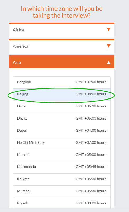
Task: Click the Africa header label
Action: coord(18,30)
